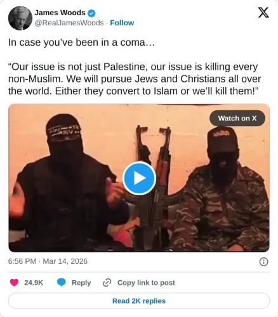Click the "In case you've been in a coma" line
This screenshot has width=278, height=317.
(81, 42)
